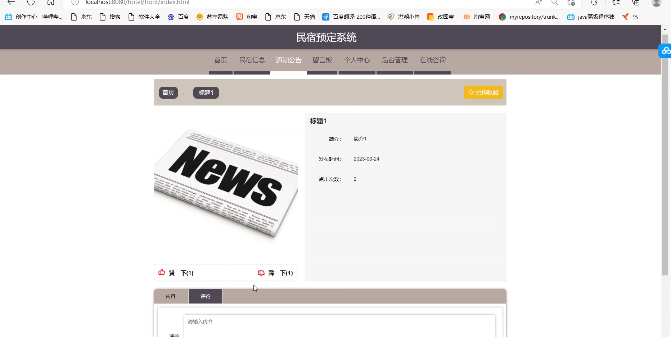This screenshot has width=671, height=337.
Task: Dislike the post with 踩一下(1)
Action: (281, 273)
